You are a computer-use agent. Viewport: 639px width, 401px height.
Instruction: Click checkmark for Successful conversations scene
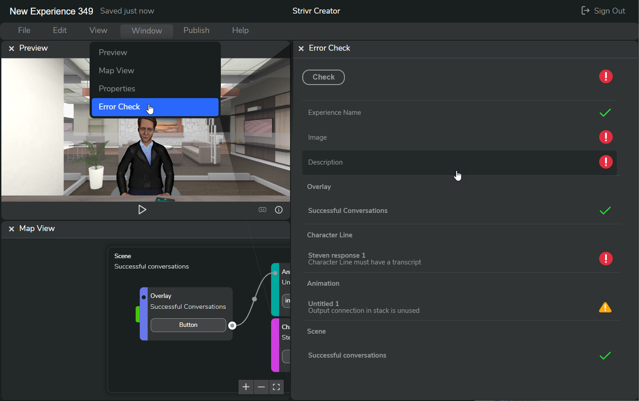click(x=605, y=356)
